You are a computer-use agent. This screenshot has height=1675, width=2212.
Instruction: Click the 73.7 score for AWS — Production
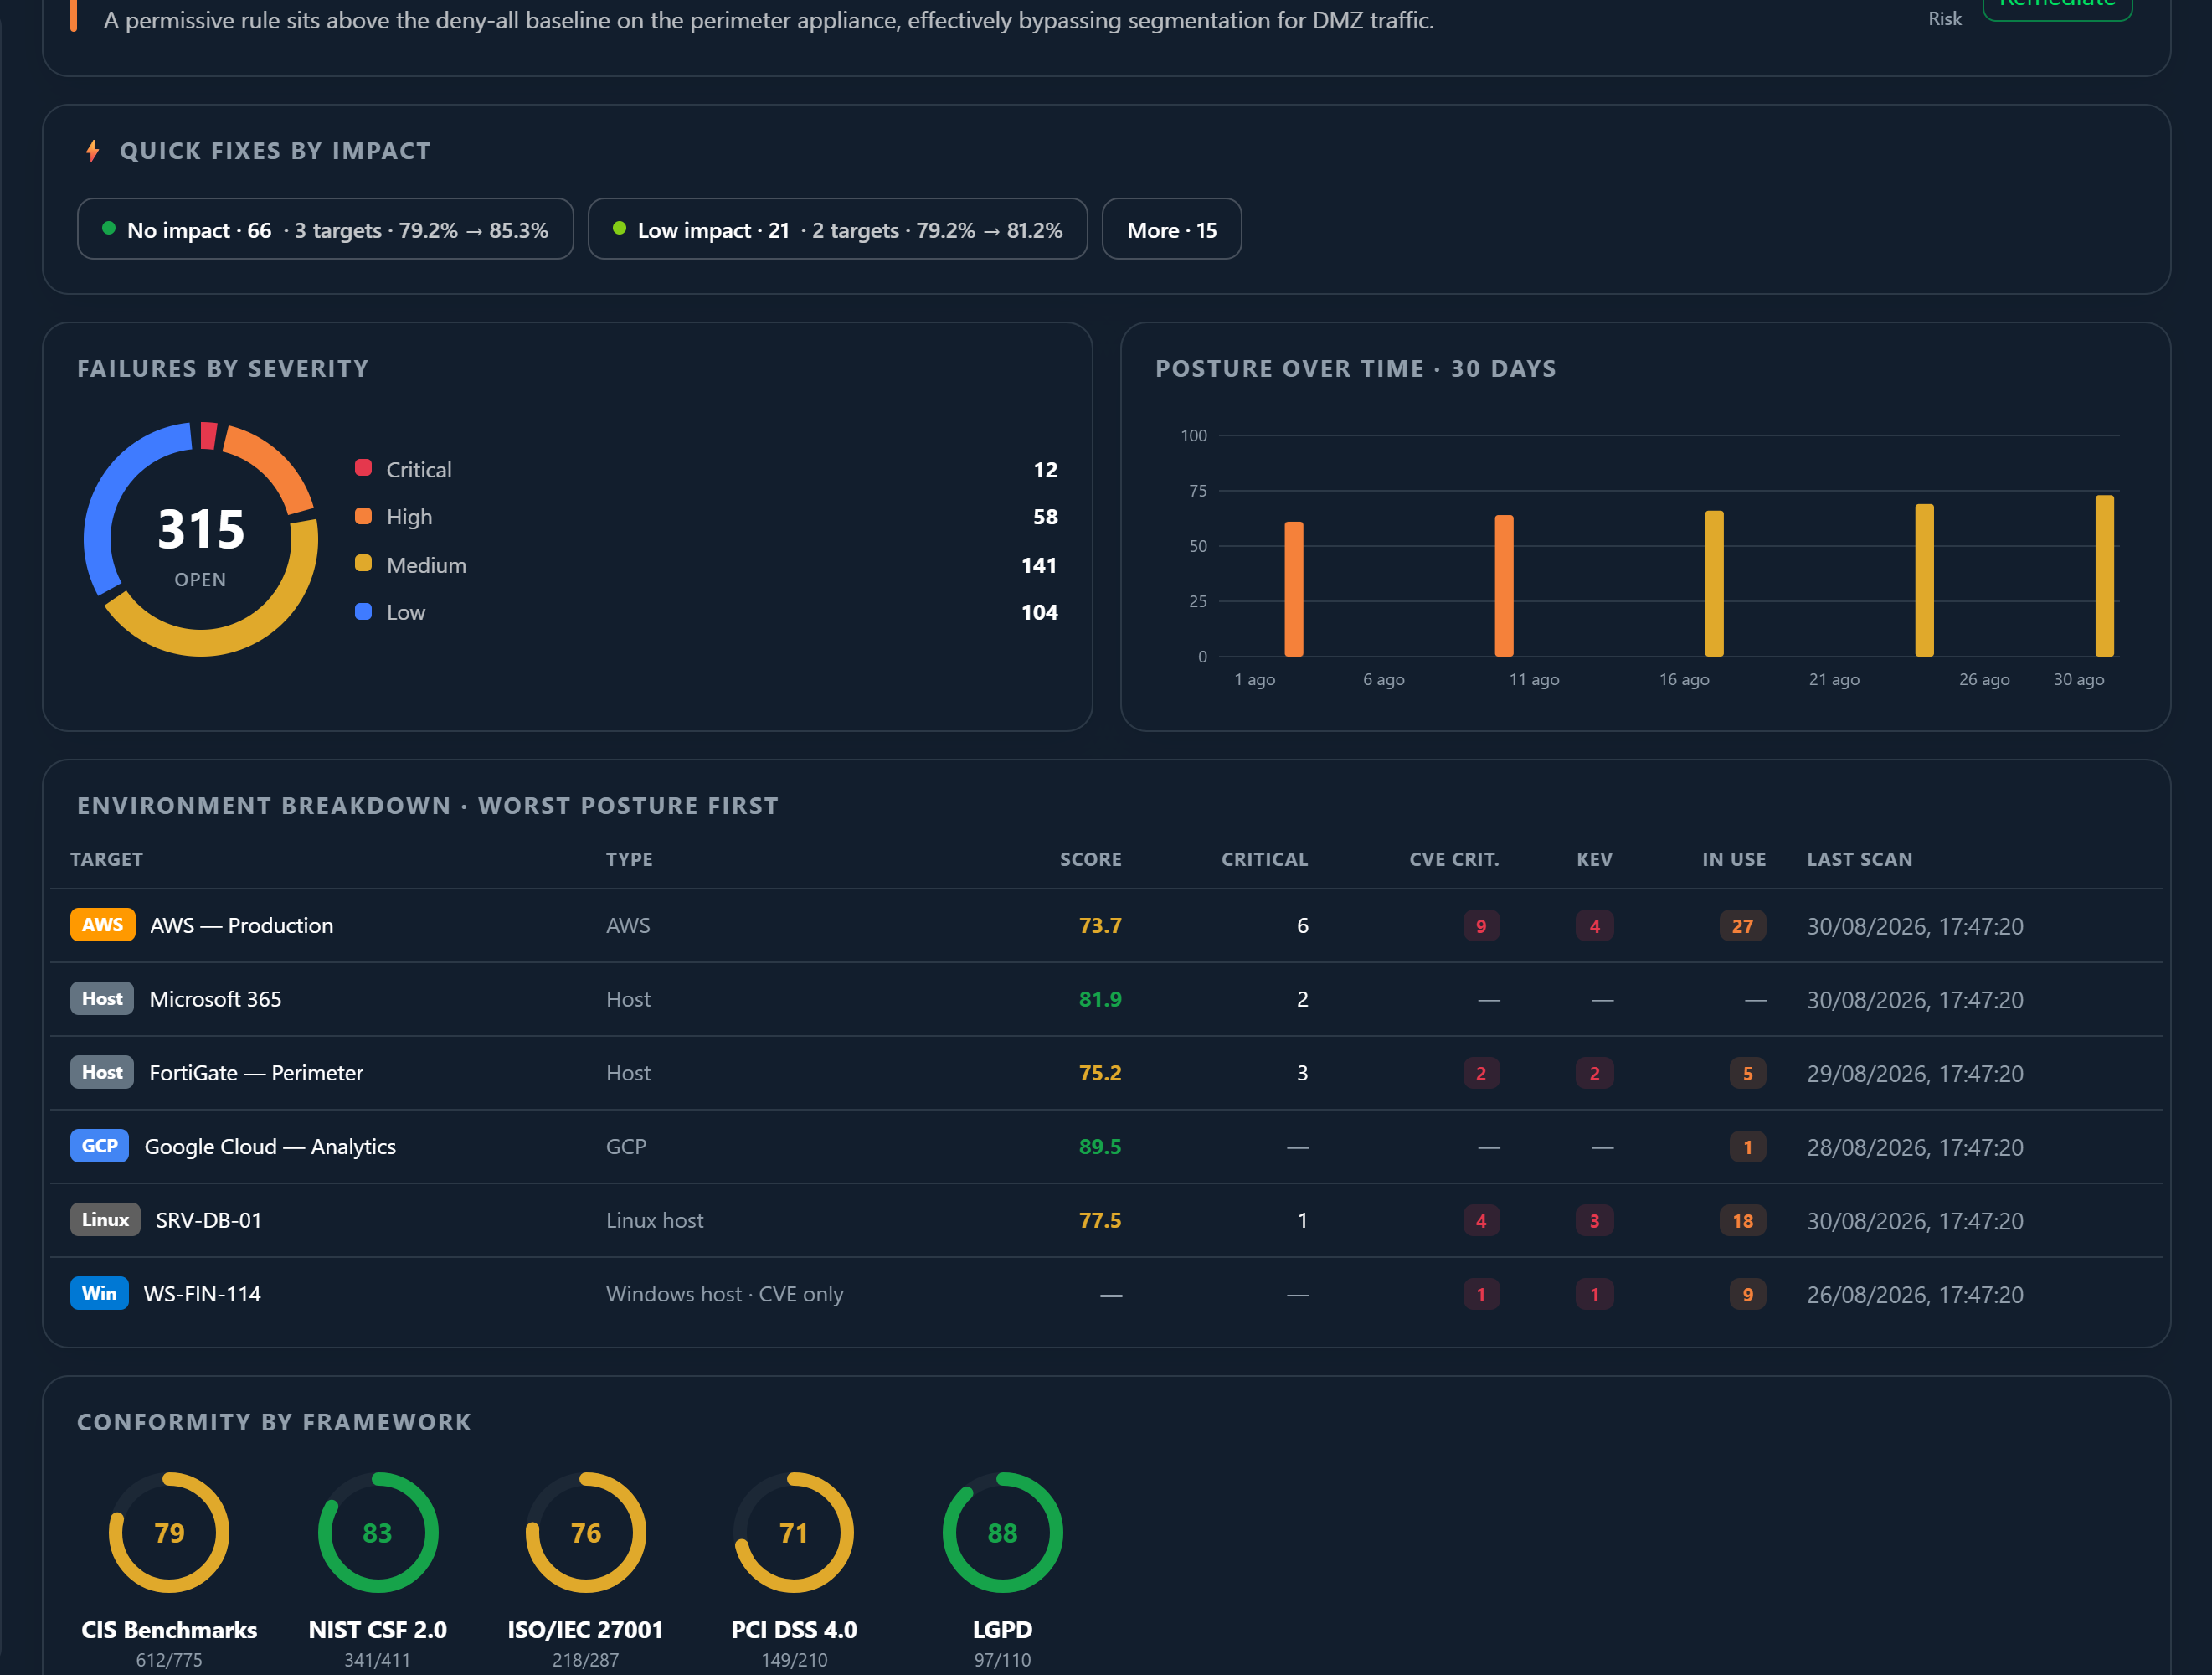pos(1100,925)
